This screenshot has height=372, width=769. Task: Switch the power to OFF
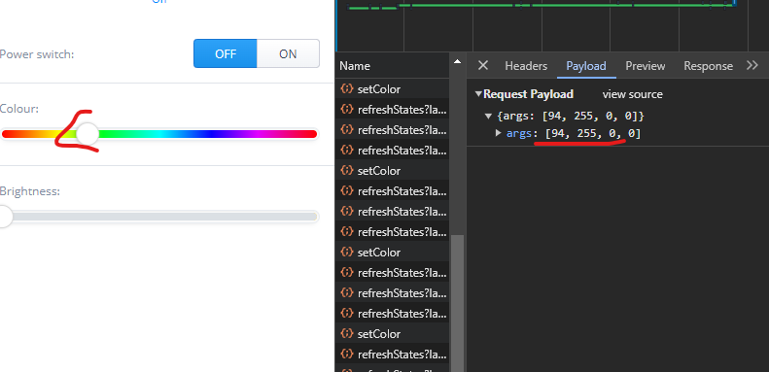(226, 53)
